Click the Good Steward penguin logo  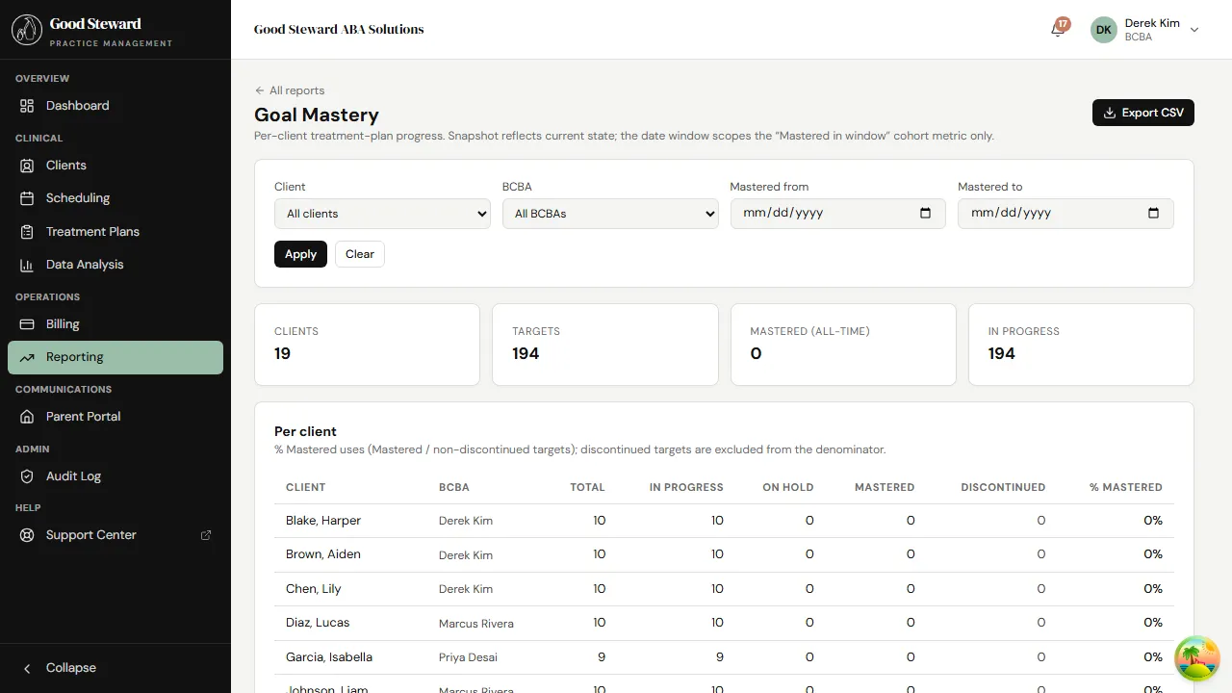(x=26, y=29)
